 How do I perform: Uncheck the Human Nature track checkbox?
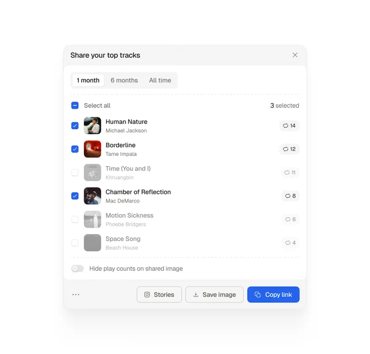(x=75, y=125)
